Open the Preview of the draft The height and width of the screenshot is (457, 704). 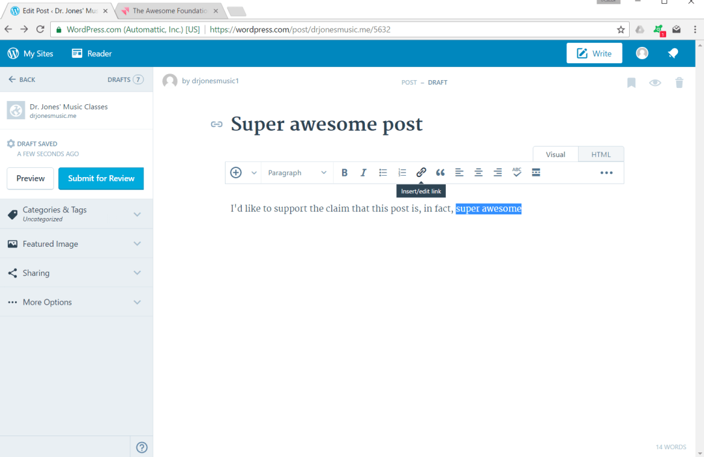[30, 178]
